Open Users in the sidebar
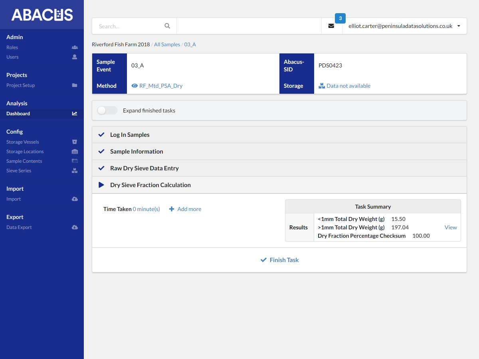The height and width of the screenshot is (359, 479). [42, 57]
